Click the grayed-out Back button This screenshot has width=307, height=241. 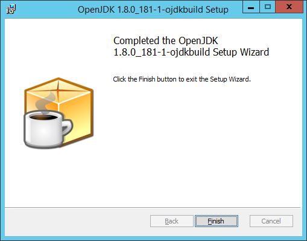pyautogui.click(x=172, y=221)
